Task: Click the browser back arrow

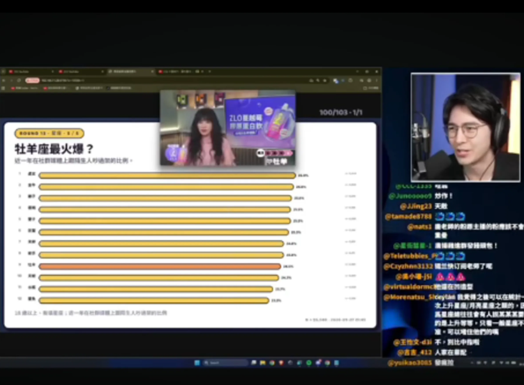Action: coord(4,80)
